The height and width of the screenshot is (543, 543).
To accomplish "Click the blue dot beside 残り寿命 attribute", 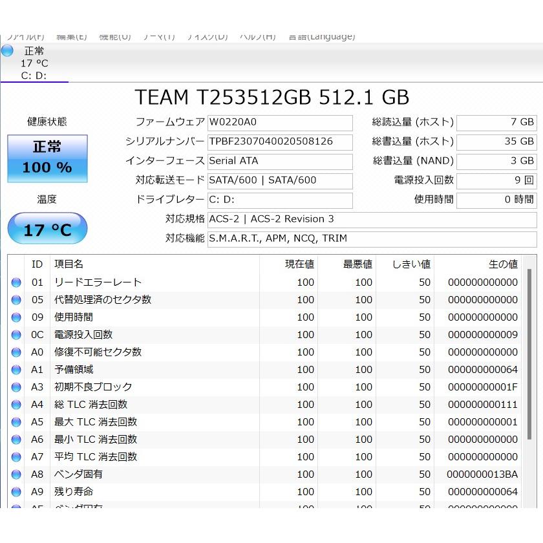I will tap(16, 491).
